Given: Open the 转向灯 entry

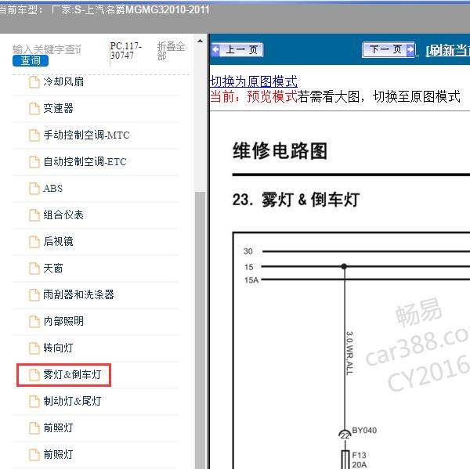Looking at the screenshot, I should (x=58, y=348).
